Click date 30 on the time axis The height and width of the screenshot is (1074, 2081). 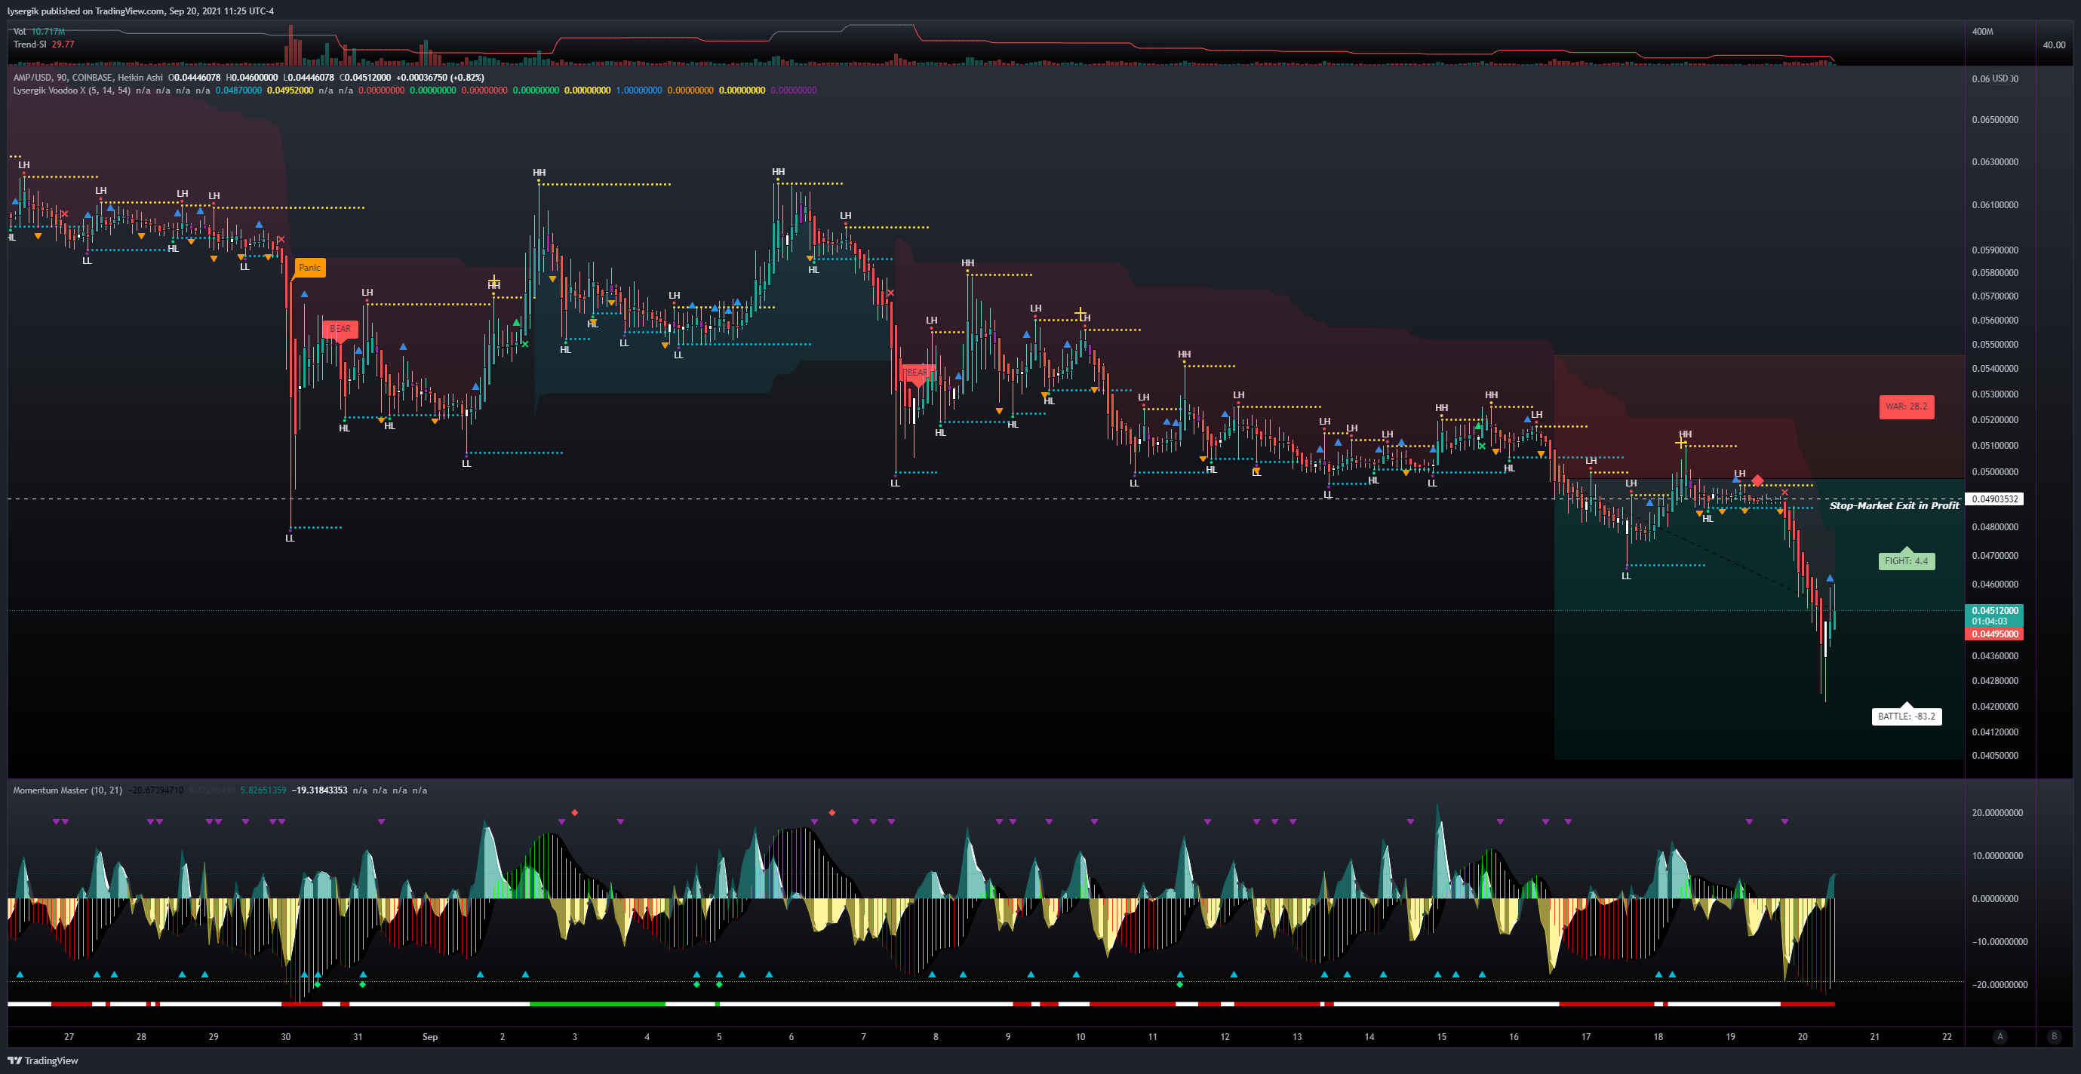click(x=285, y=1037)
